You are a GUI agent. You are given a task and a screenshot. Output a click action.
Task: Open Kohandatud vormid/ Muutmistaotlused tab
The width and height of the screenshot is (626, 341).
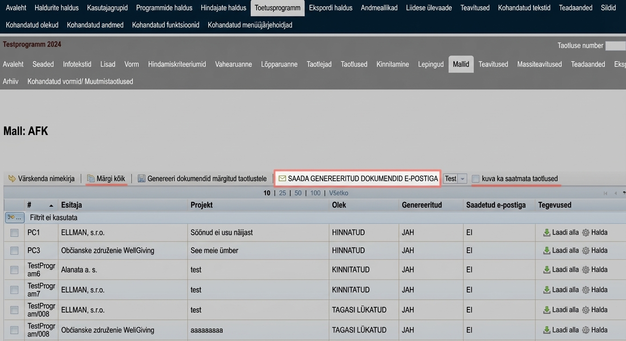80,81
